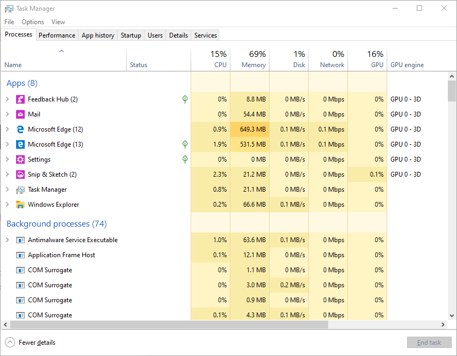Expand the Microsoft Edge (12) process group
Screen dimensions: 457x356
pyautogui.click(x=8, y=129)
